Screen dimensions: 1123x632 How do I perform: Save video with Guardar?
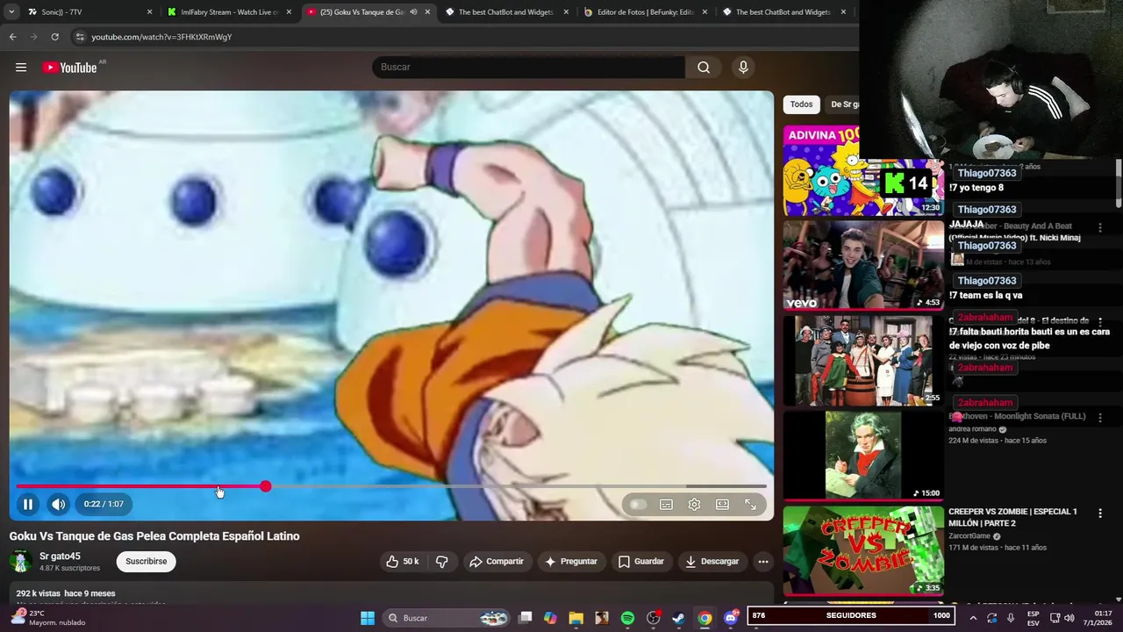(640, 562)
